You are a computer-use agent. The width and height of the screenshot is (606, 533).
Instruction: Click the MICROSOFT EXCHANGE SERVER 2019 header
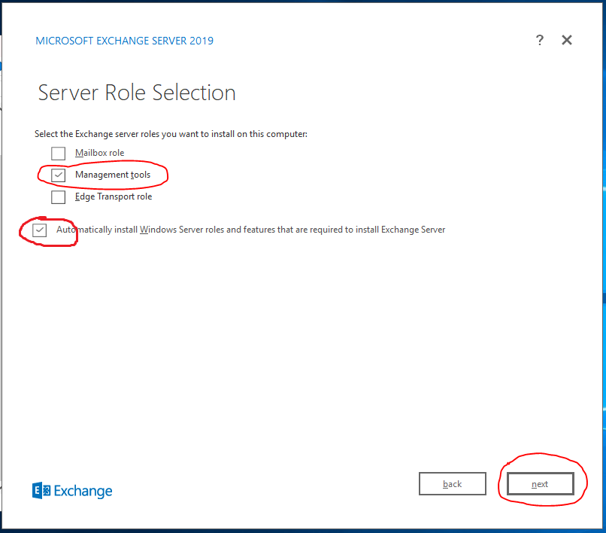point(124,40)
